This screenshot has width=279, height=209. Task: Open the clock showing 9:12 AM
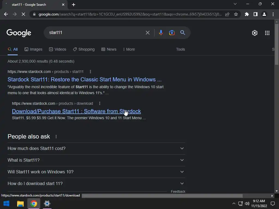tap(259, 204)
